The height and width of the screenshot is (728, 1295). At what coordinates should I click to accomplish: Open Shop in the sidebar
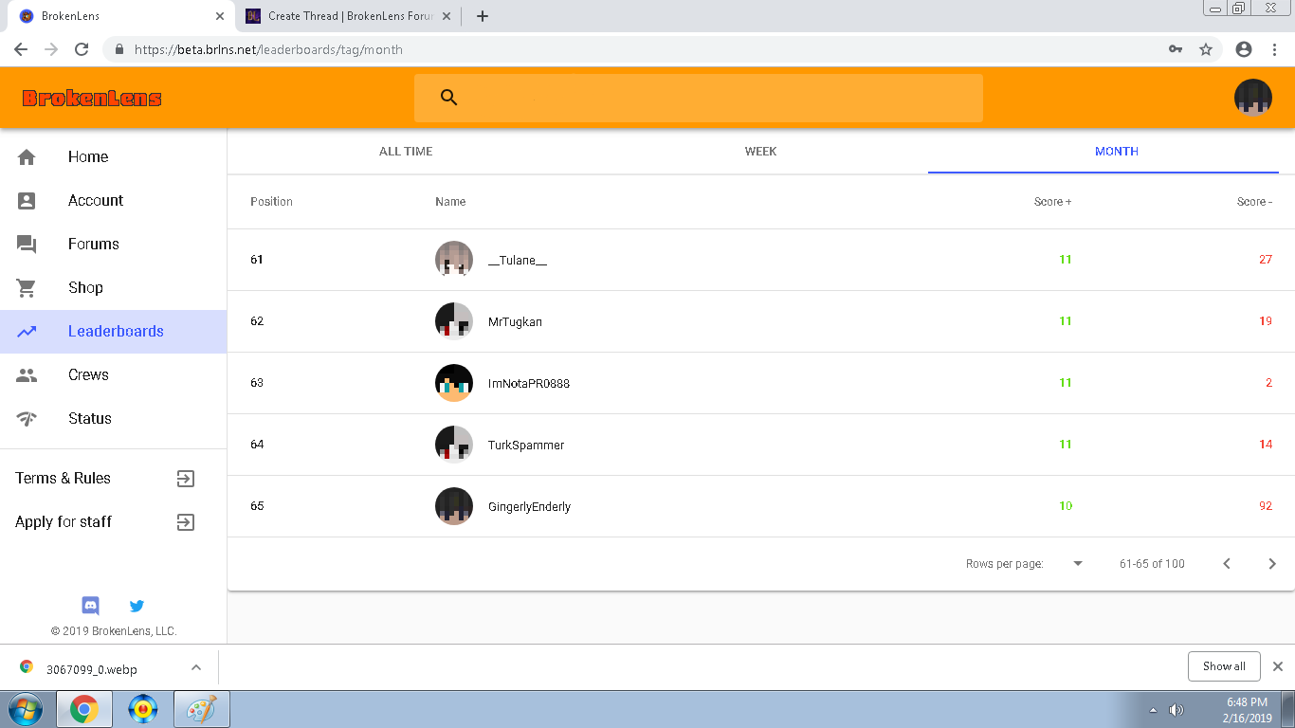pos(114,288)
